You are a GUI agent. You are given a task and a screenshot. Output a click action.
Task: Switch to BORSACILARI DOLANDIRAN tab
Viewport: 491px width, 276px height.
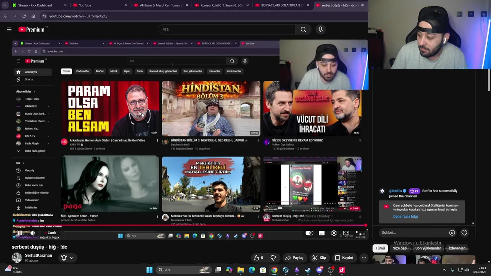(x=282, y=5)
